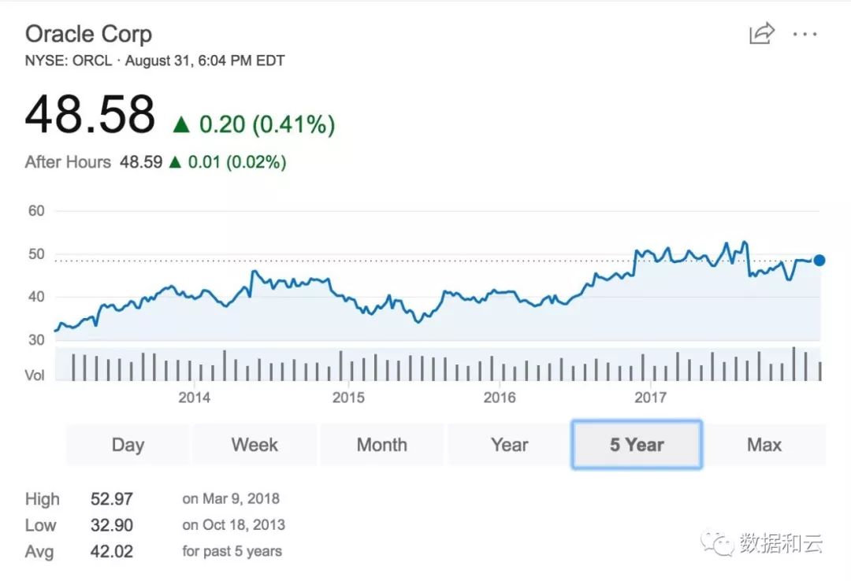Switch to the Day range tab
The height and width of the screenshot is (581, 851).
point(128,445)
